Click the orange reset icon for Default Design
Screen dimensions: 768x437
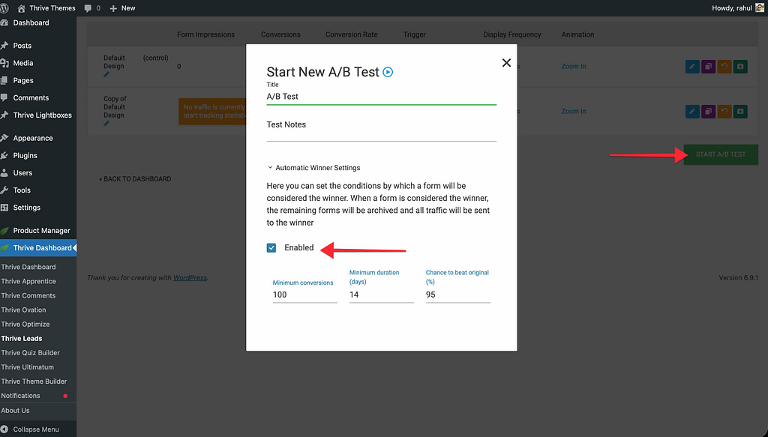(724, 67)
